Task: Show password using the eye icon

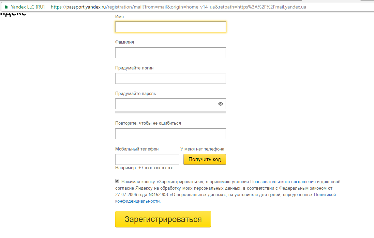Action: pos(221,104)
